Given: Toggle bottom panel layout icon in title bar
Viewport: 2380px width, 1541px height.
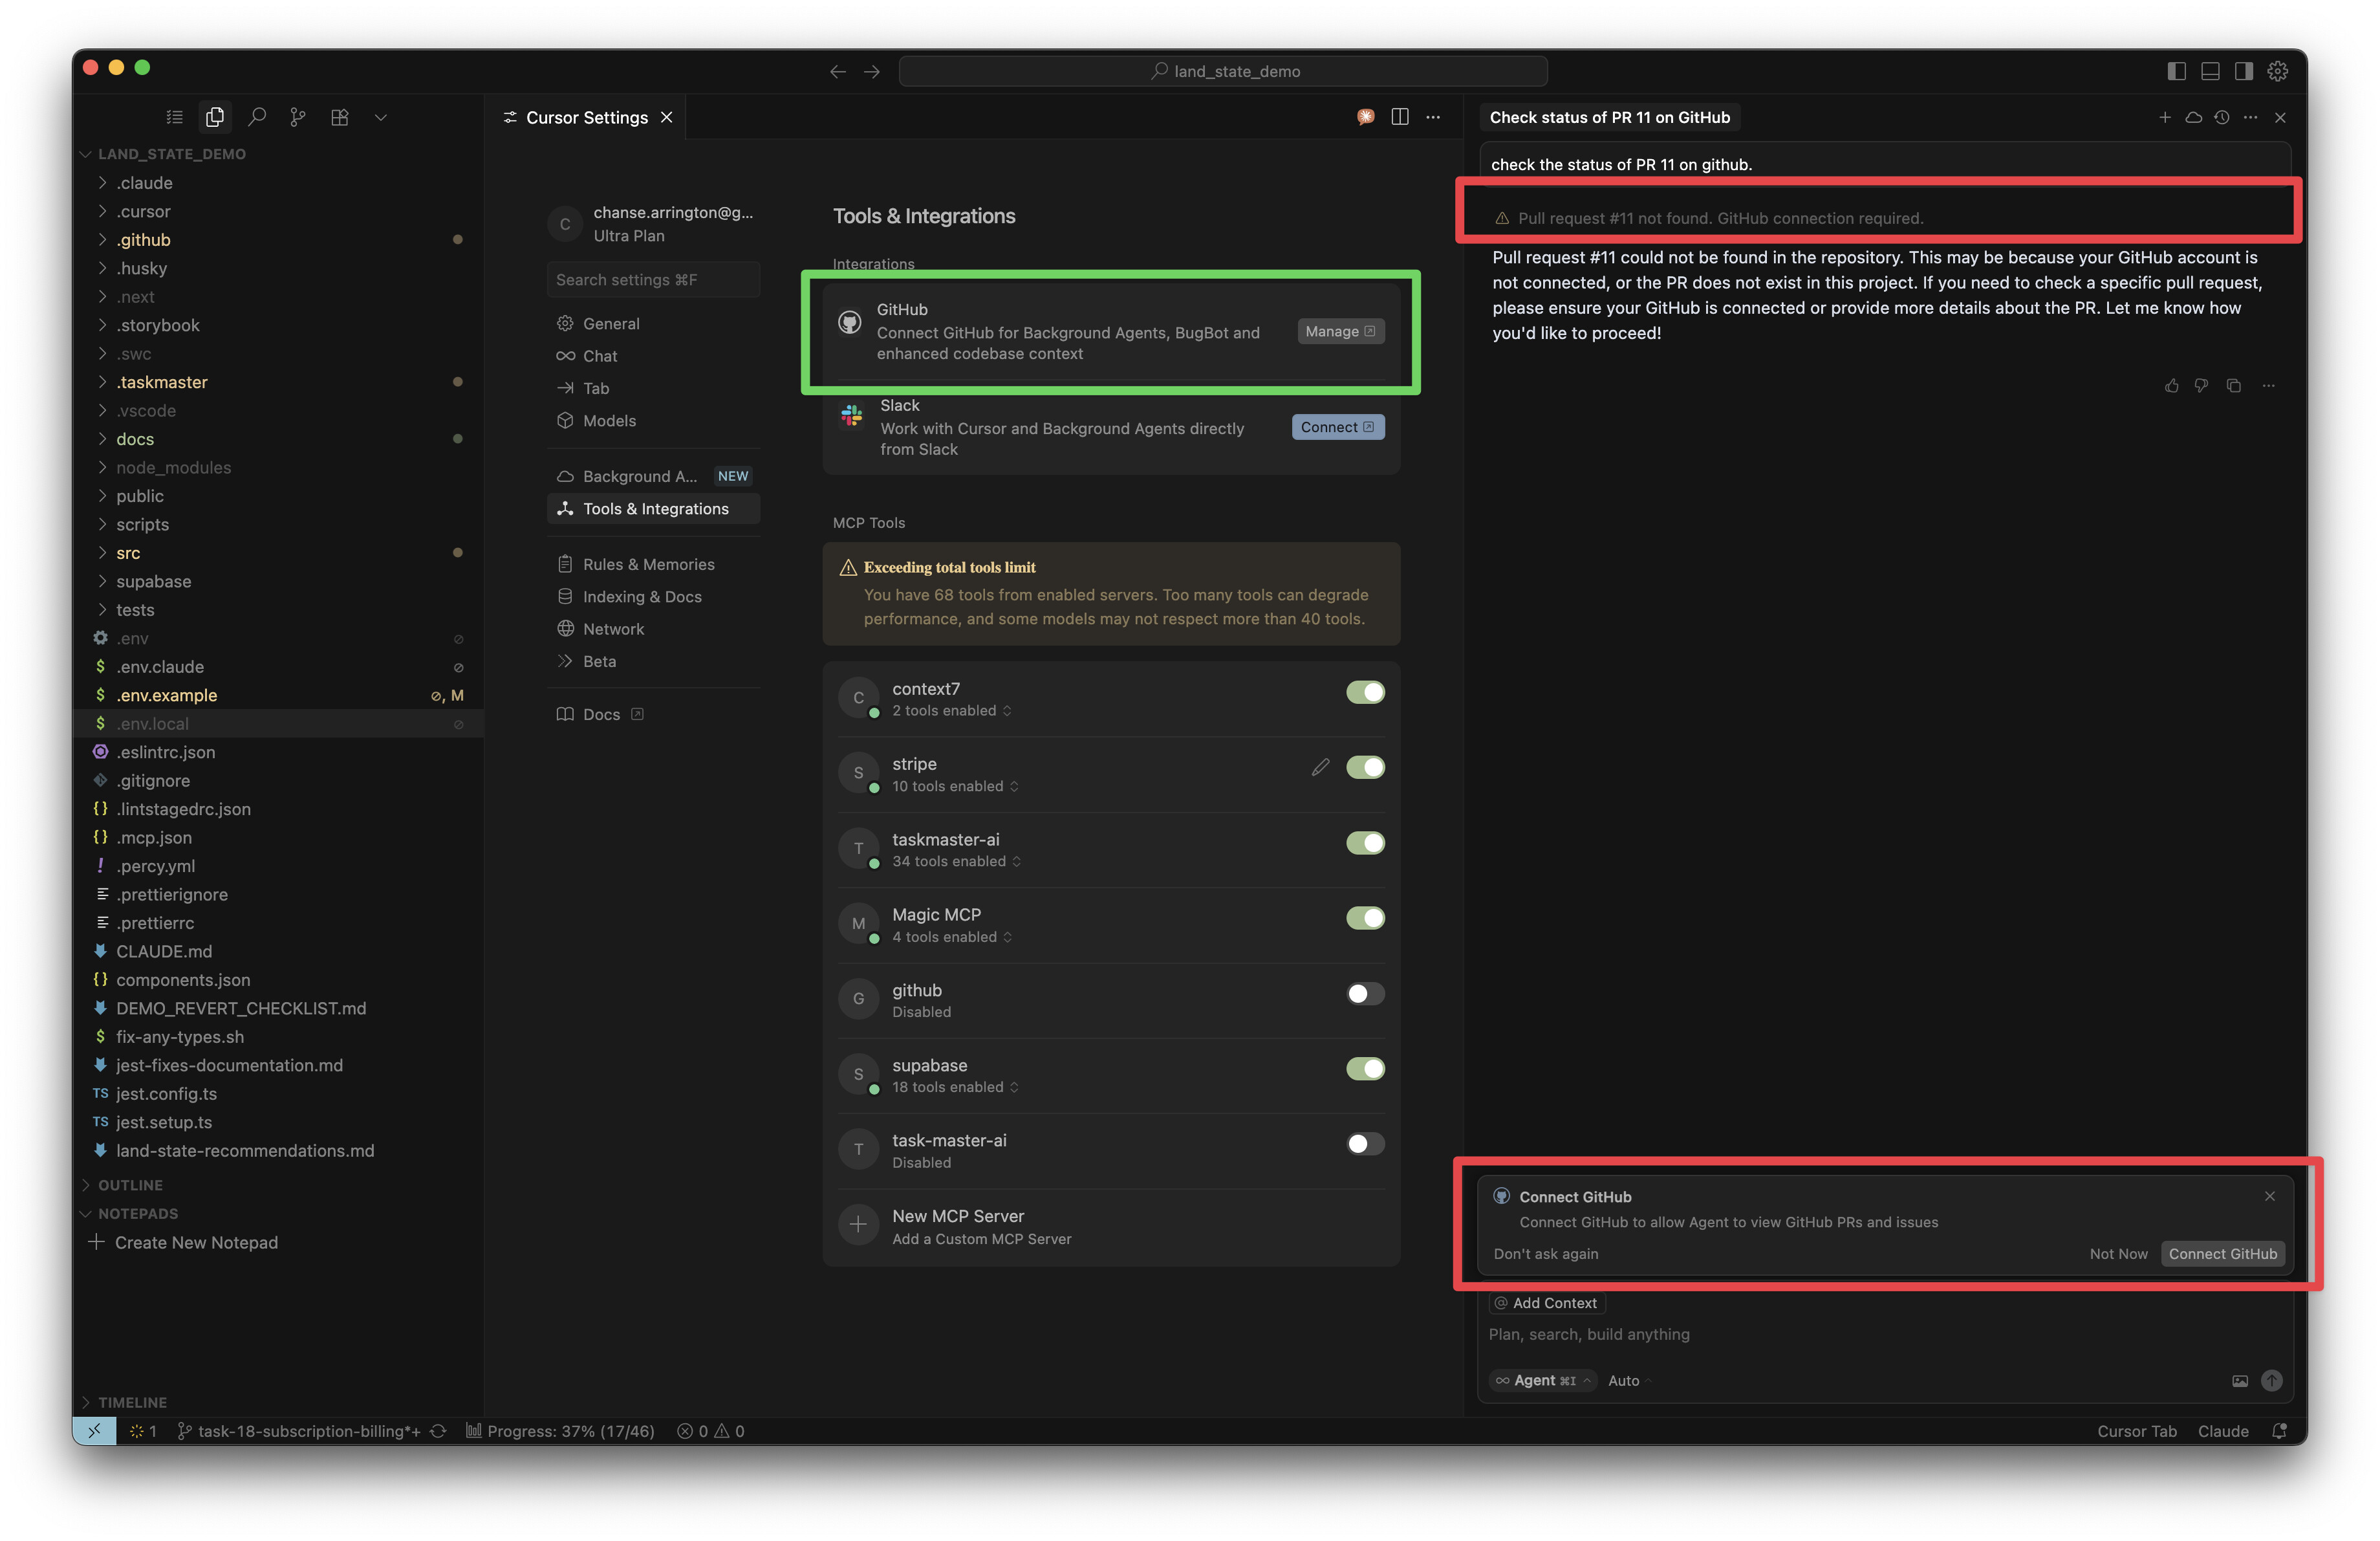Looking at the screenshot, I should [x=2210, y=71].
